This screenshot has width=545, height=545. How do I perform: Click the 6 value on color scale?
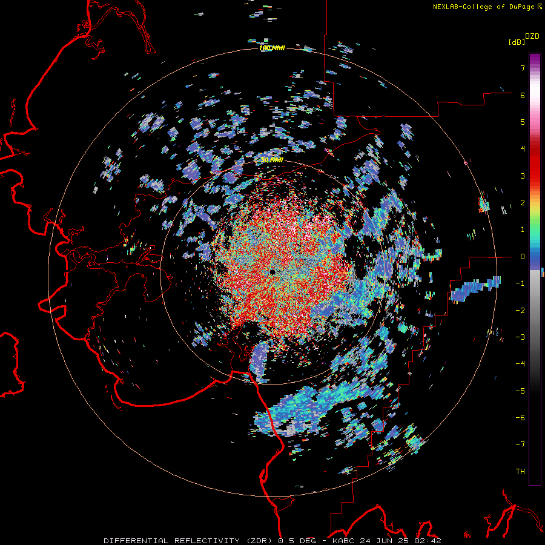click(523, 95)
